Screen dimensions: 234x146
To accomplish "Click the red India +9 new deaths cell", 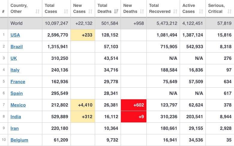I will coord(133,117).
